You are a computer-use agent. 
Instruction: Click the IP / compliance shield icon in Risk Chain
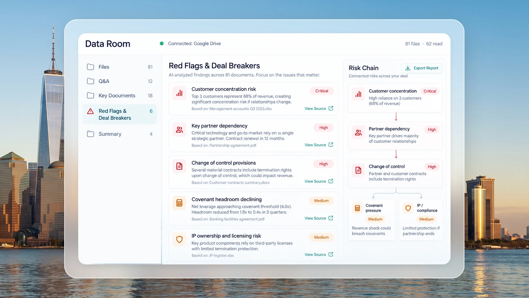pos(408,208)
